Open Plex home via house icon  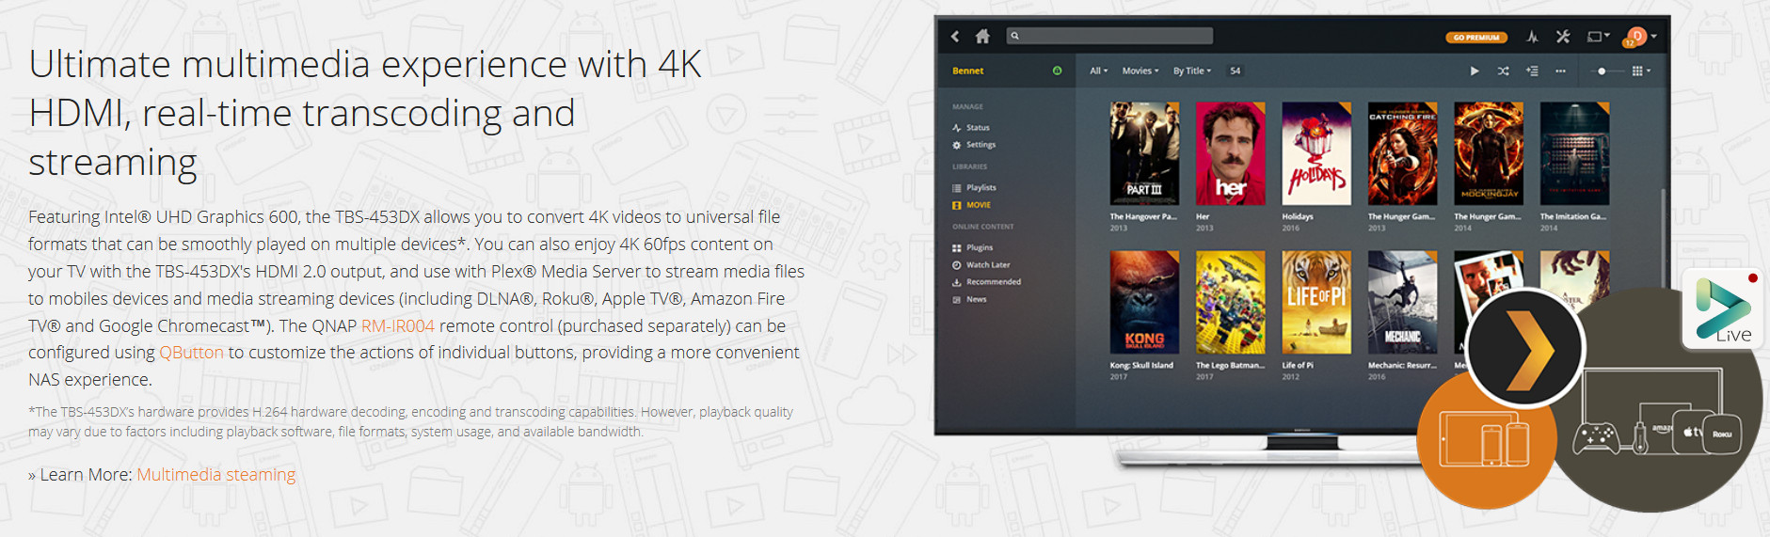(x=982, y=37)
